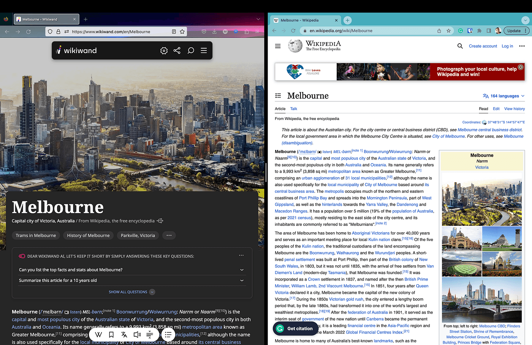Open 164 languages dropdown
The width and height of the screenshot is (532, 345).
click(503, 96)
